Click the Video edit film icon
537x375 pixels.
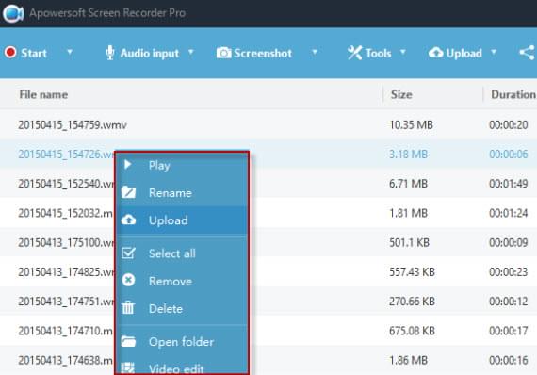click(128, 367)
